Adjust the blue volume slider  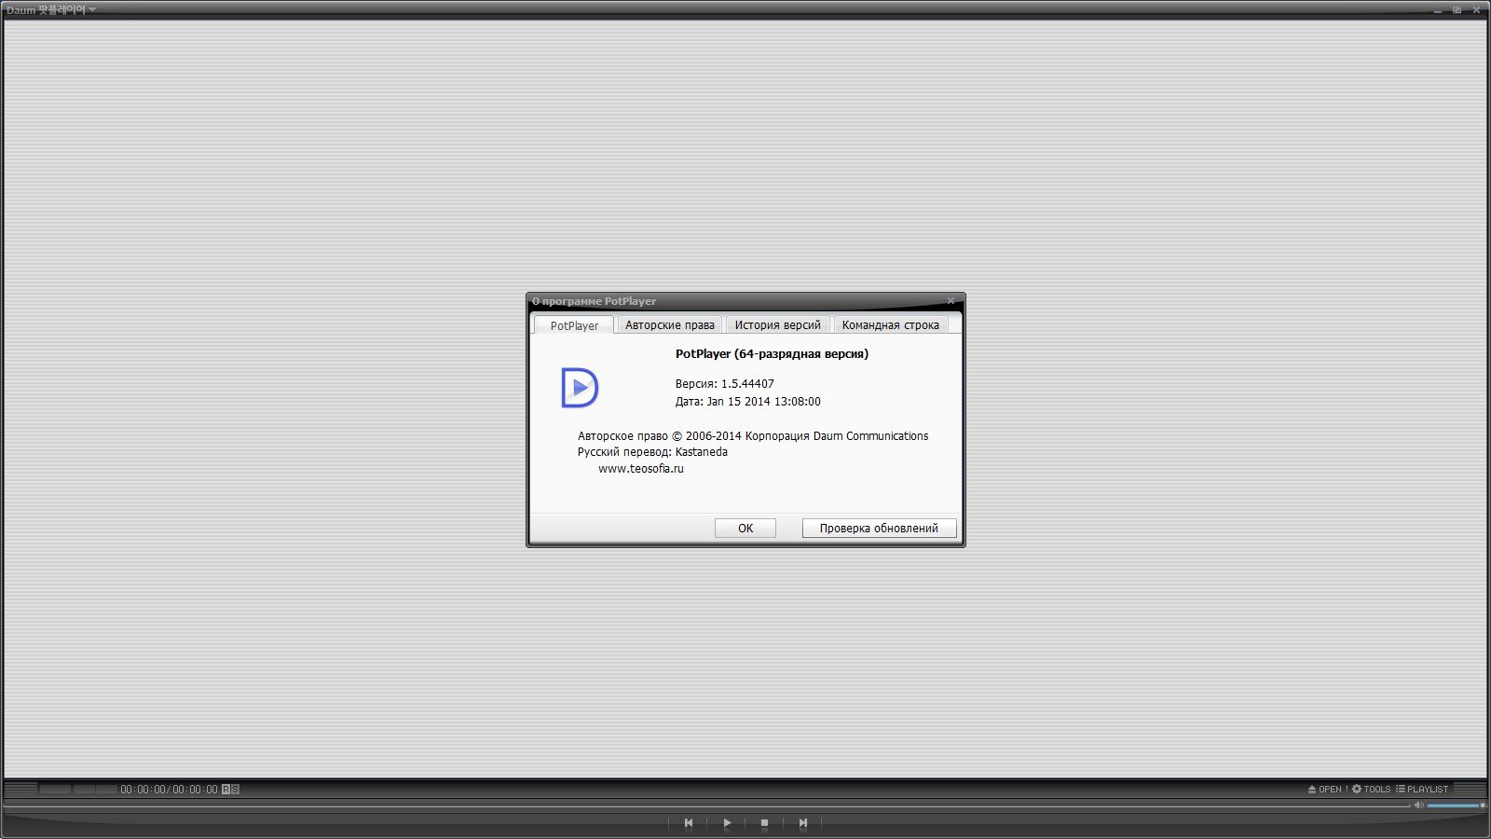[x=1455, y=805]
